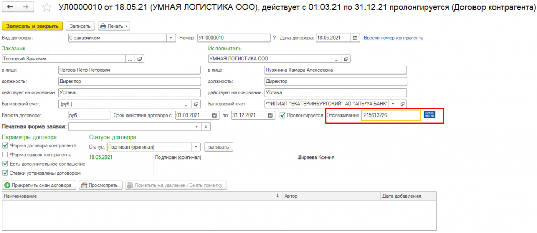The image size is (537, 233).
Task: Open Заказчик record with the open-form icon
Action: tap(139, 59)
